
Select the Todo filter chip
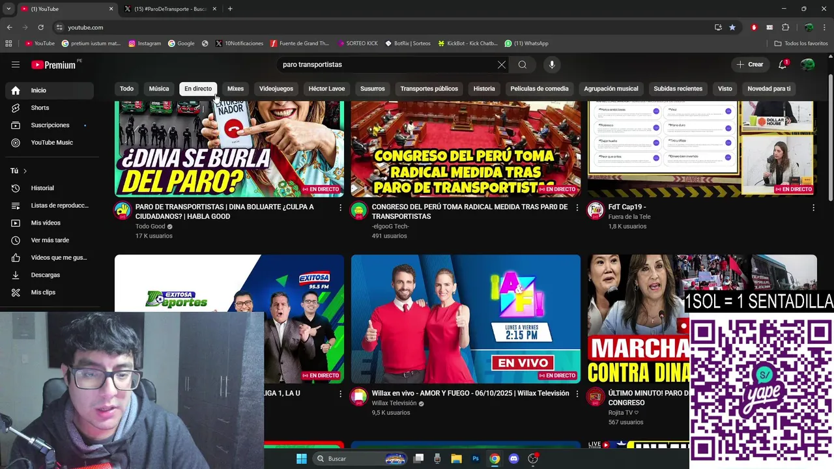click(x=126, y=89)
